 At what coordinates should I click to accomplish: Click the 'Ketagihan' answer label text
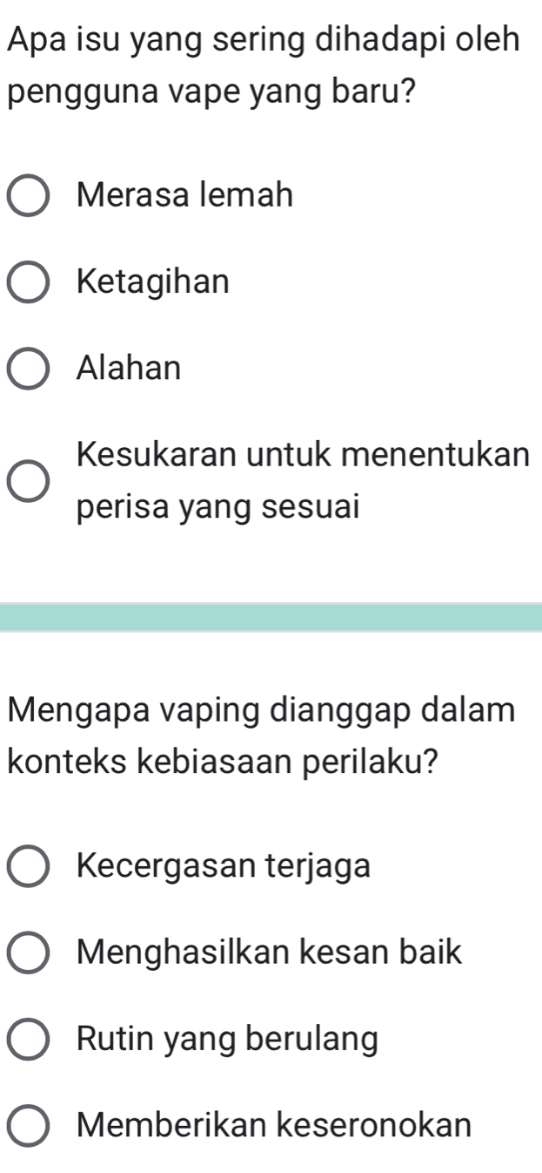click(x=153, y=282)
